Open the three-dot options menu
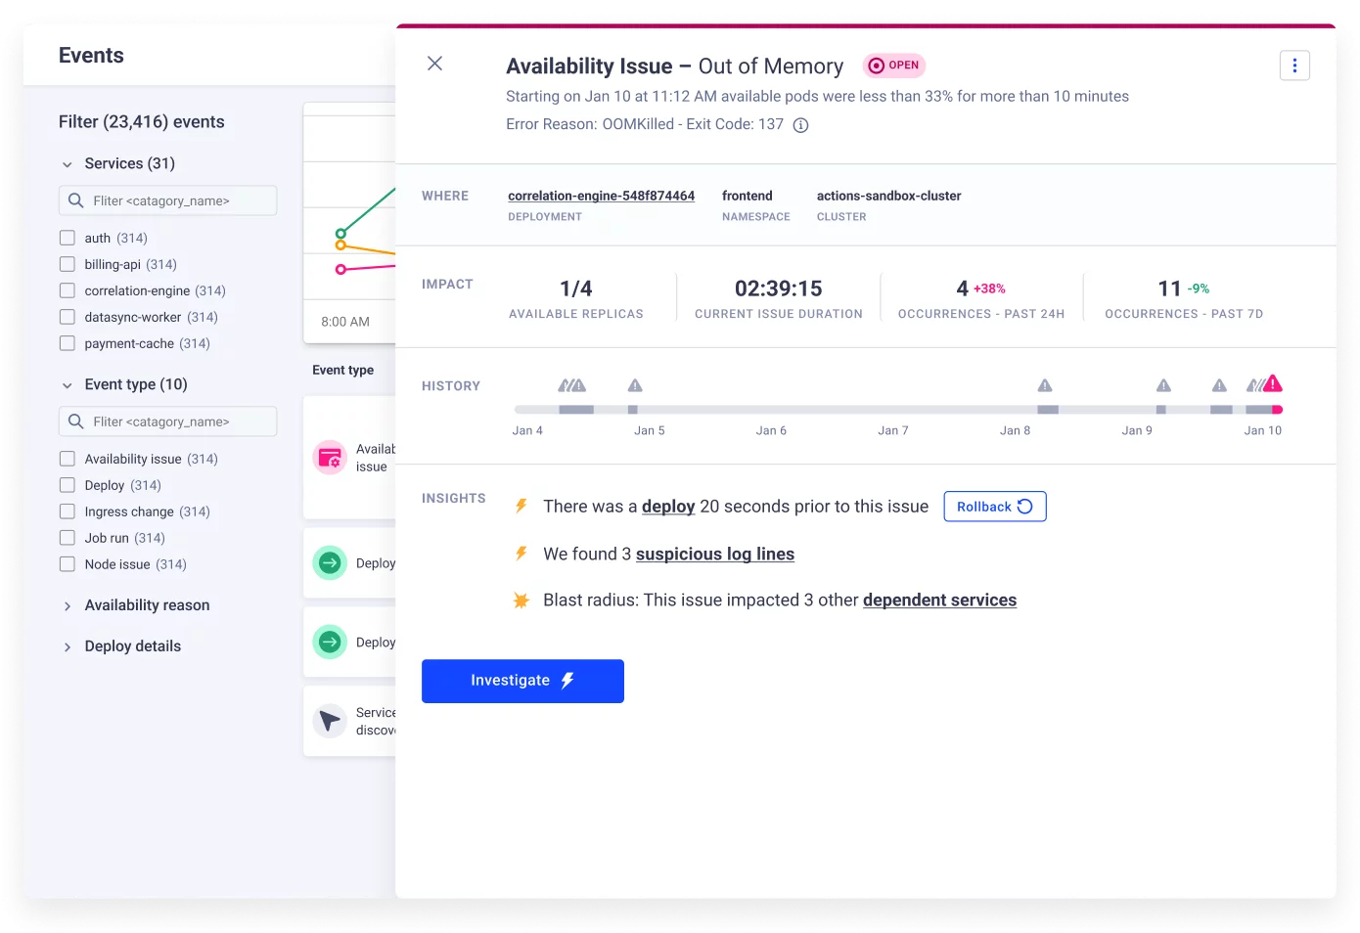The height and width of the screenshot is (933, 1360). coord(1294,66)
